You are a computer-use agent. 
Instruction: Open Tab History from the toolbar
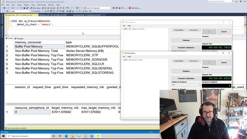[x=134, y=8]
